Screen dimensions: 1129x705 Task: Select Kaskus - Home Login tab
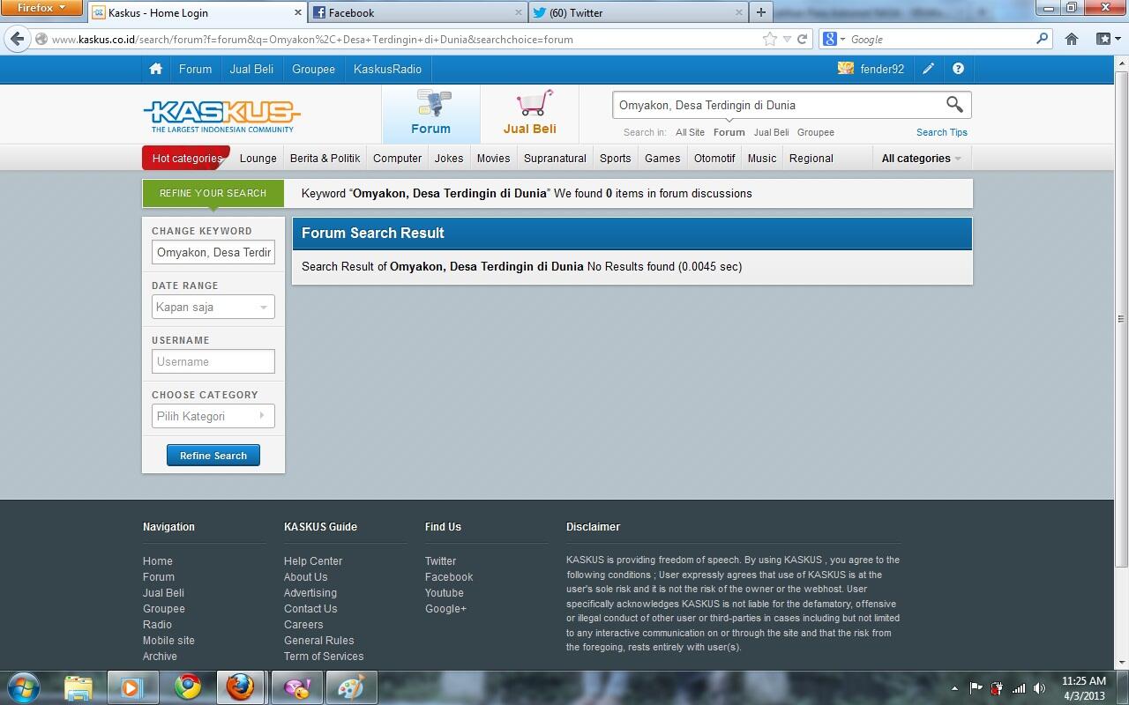(198, 12)
